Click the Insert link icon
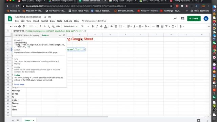The height and width of the screenshot is (122, 217). (154, 26)
